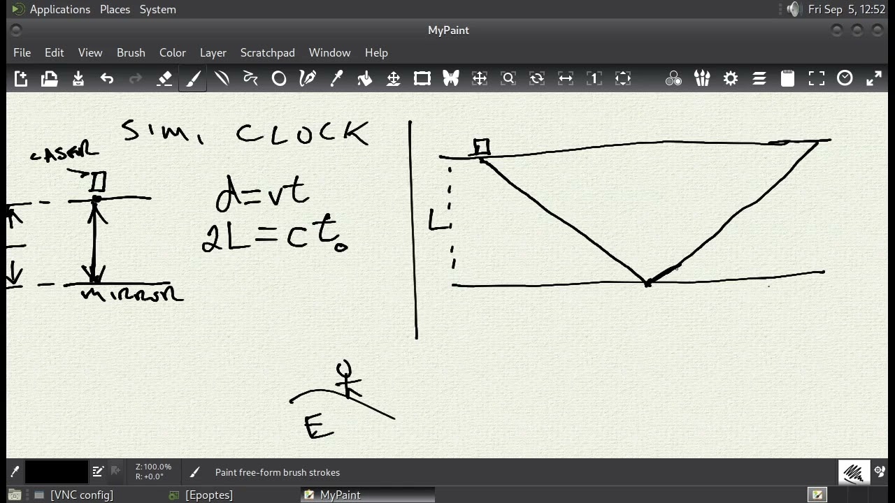
Task: Select the Flood Fill bucket tool
Action: click(365, 79)
